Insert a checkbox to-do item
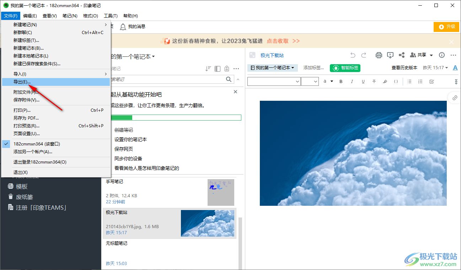 431,82
